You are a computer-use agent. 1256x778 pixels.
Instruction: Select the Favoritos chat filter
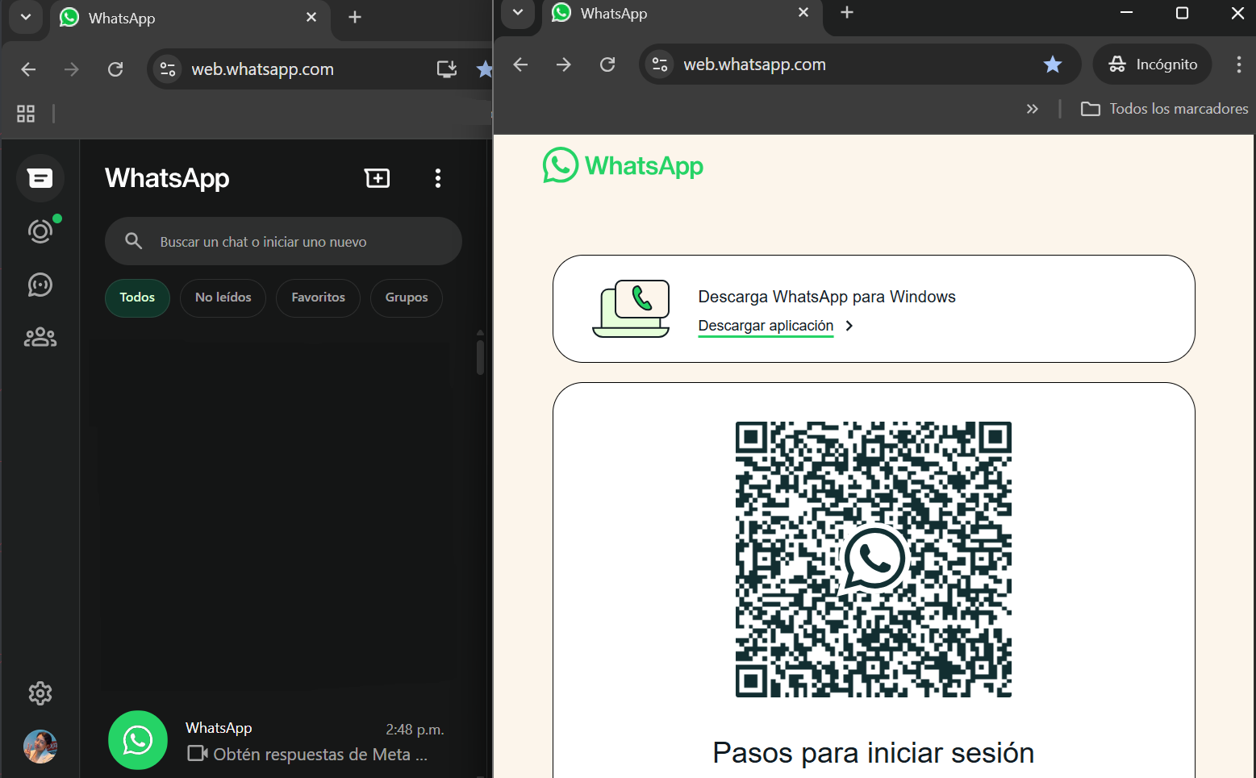(x=318, y=297)
